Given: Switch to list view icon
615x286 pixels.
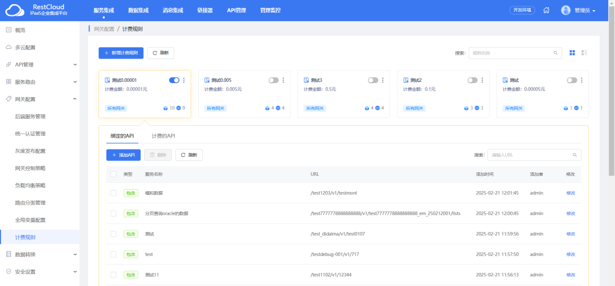Looking at the screenshot, I should coord(584,53).
